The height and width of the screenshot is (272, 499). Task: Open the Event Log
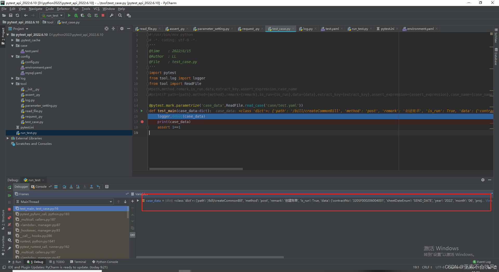(482, 262)
